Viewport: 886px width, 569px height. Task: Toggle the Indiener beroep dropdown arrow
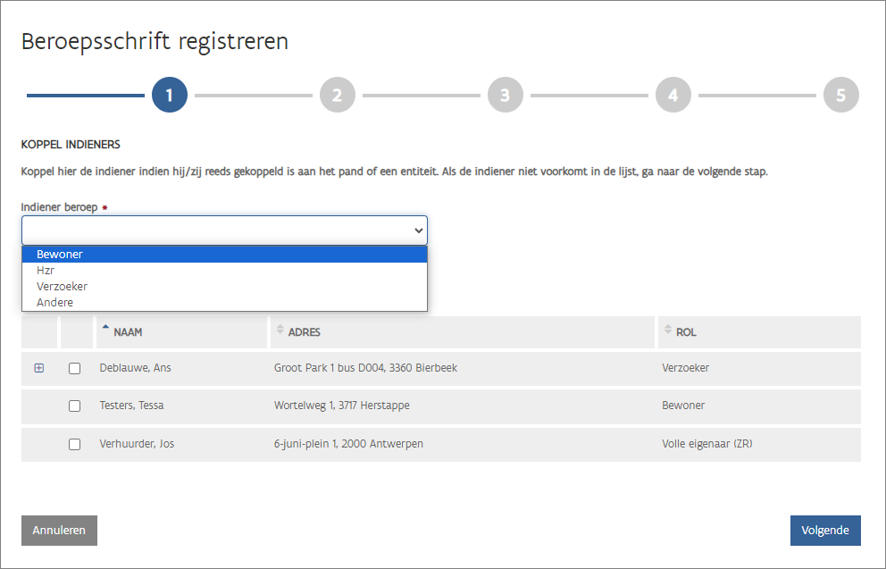[419, 230]
